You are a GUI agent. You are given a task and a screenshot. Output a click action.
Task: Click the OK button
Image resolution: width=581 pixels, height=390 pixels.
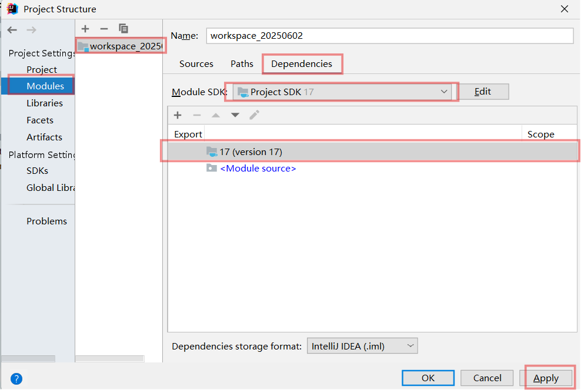428,378
